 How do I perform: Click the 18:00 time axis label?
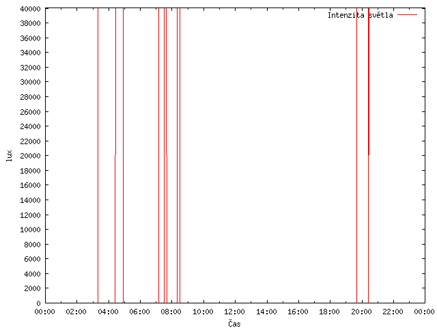[x=329, y=312]
